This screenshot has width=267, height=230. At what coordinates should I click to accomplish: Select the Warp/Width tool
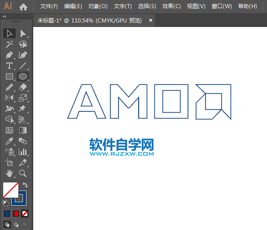pos(9,109)
